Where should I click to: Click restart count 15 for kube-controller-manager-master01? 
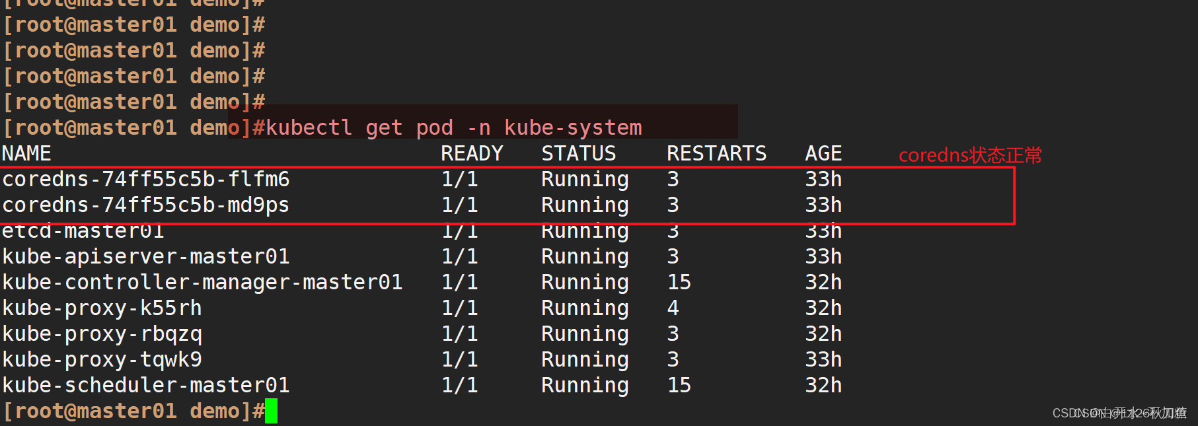[x=679, y=282]
